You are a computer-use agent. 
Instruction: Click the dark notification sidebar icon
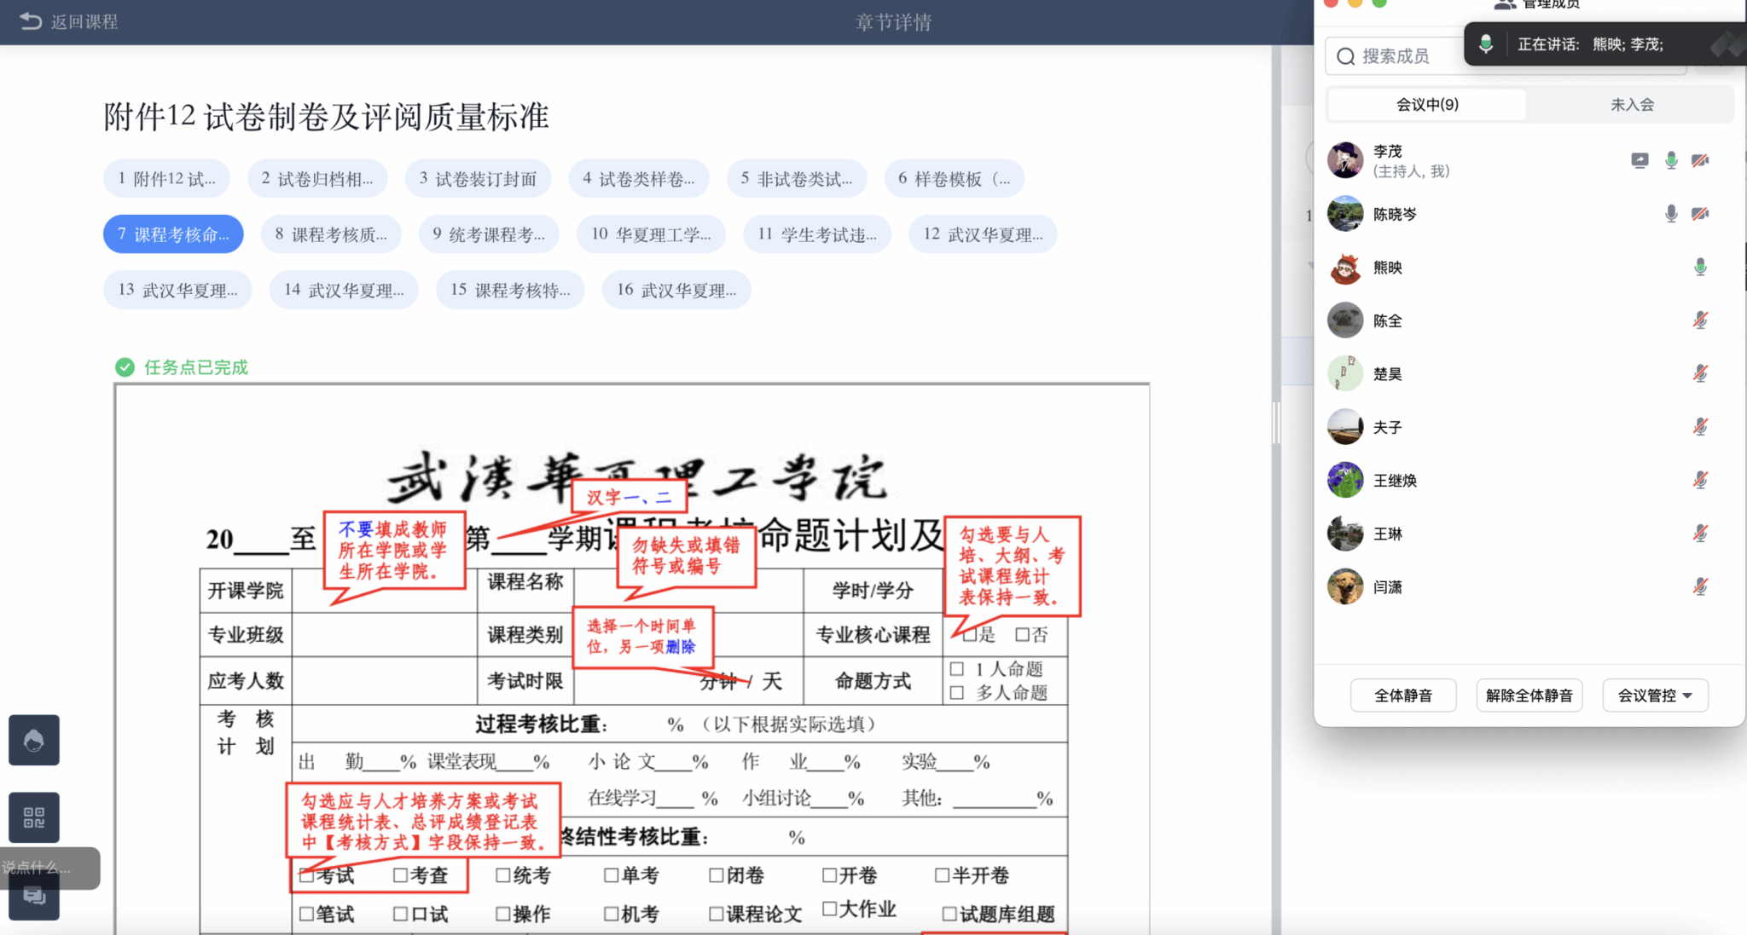pos(34,740)
